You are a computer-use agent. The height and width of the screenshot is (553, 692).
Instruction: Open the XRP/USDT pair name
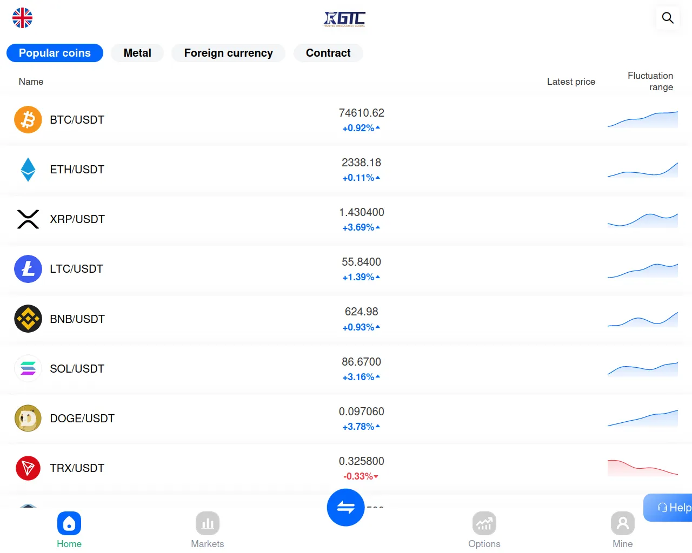point(77,219)
